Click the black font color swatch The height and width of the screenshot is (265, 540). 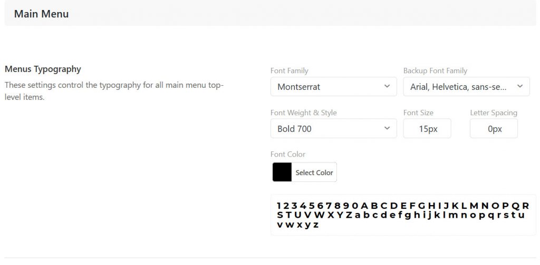pyautogui.click(x=282, y=172)
